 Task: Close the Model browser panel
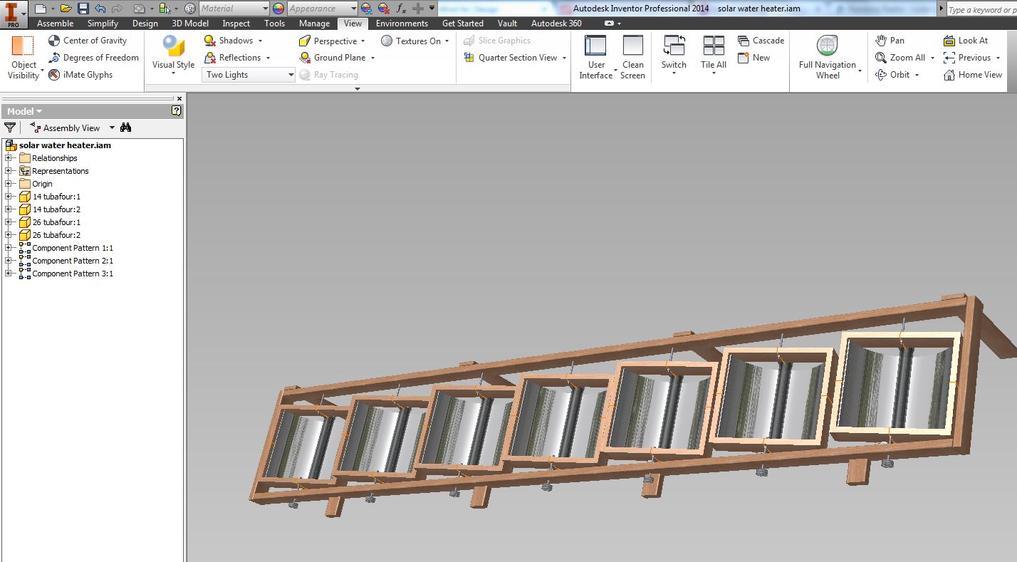179,99
